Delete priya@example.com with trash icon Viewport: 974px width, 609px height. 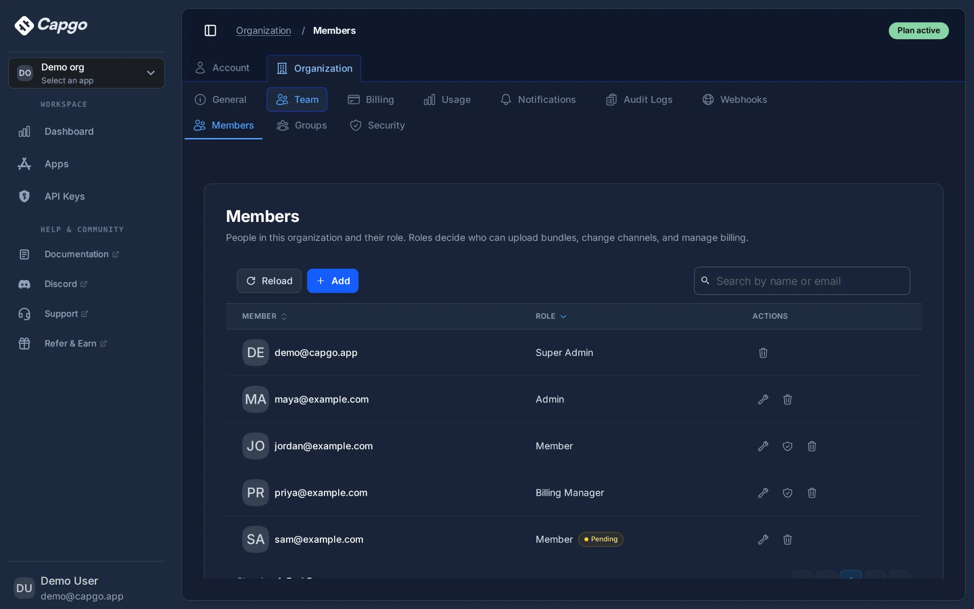(x=812, y=493)
